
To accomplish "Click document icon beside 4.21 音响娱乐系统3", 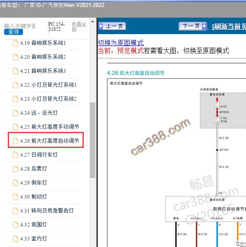I will point(16,71).
